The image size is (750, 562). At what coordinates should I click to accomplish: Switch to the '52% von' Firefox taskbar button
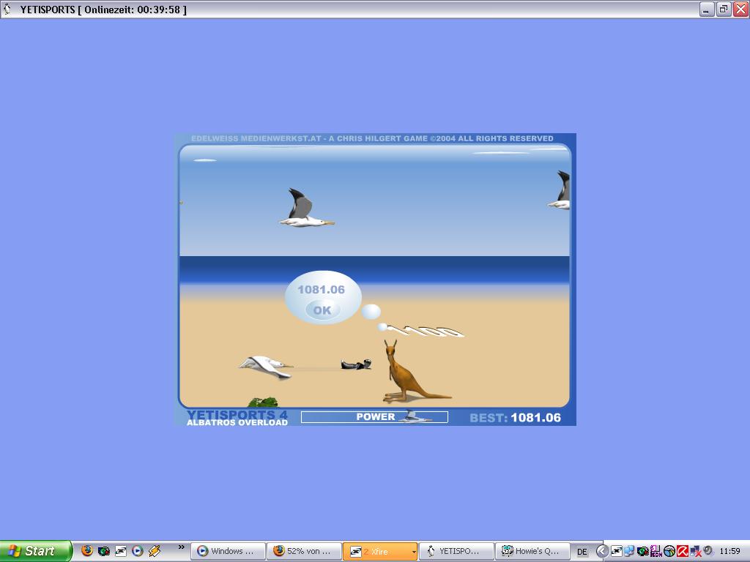pyautogui.click(x=304, y=551)
